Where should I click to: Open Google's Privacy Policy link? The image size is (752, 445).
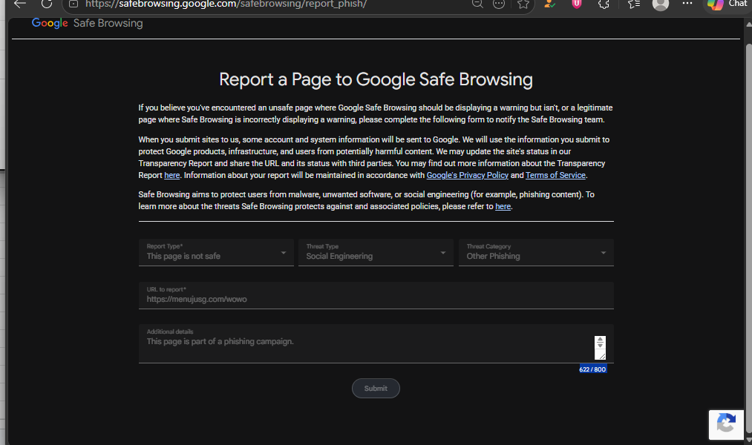pos(467,175)
